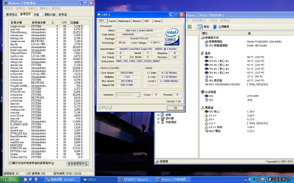Click the VBAT 電池 battery row icon
The width and height of the screenshot is (294, 183).
pos(206,131)
